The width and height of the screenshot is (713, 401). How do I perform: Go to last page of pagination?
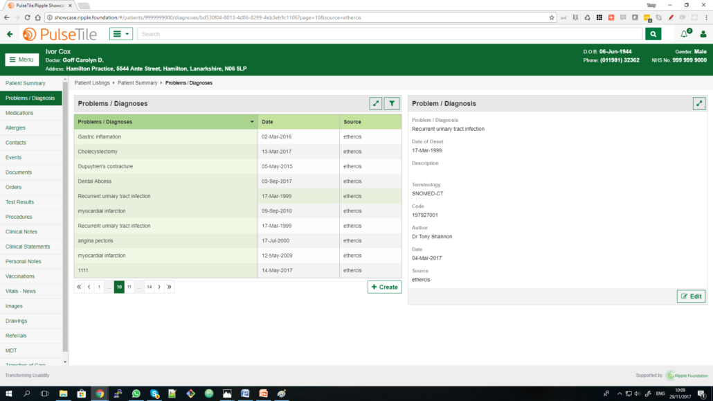click(x=169, y=287)
